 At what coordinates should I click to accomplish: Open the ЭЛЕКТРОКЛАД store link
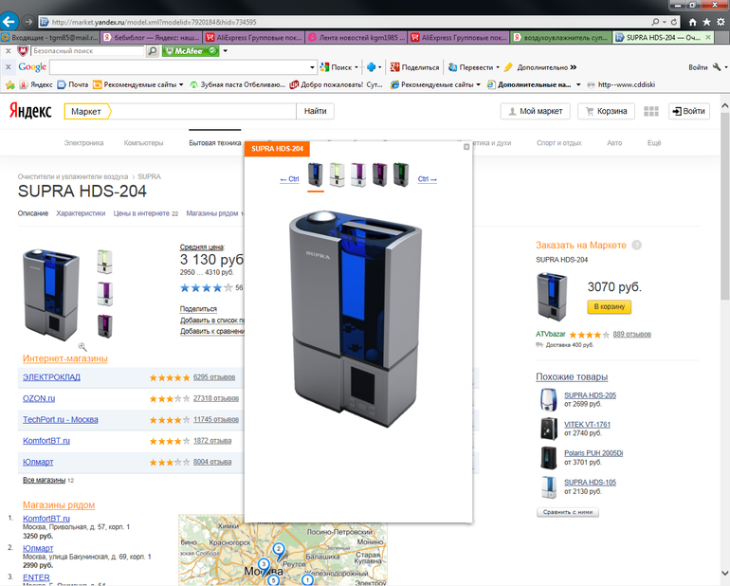pyautogui.click(x=51, y=376)
